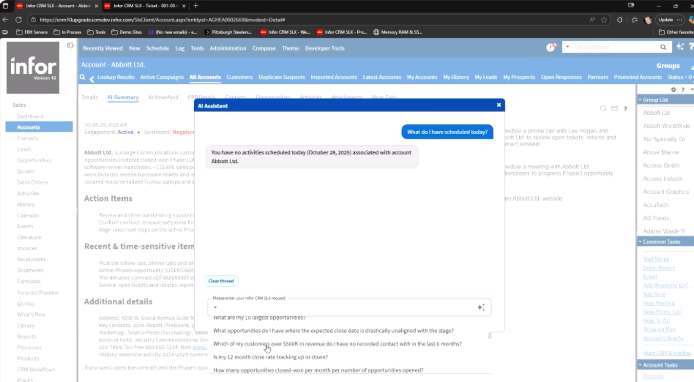694x382 pixels.
Task: Click the New Meeting task link
Action: [658, 303]
